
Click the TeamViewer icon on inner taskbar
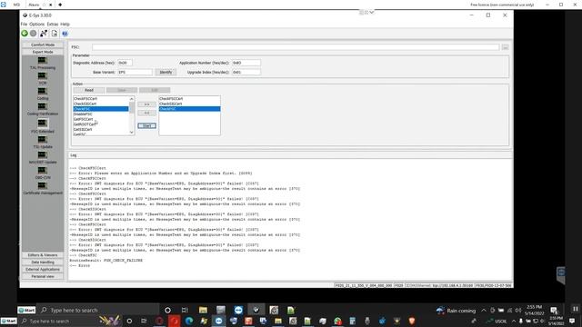(238, 310)
